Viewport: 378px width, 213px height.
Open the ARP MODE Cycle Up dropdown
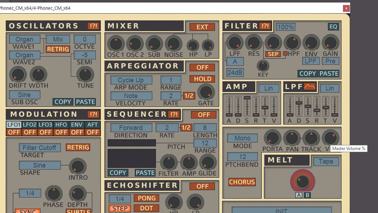[x=131, y=79]
